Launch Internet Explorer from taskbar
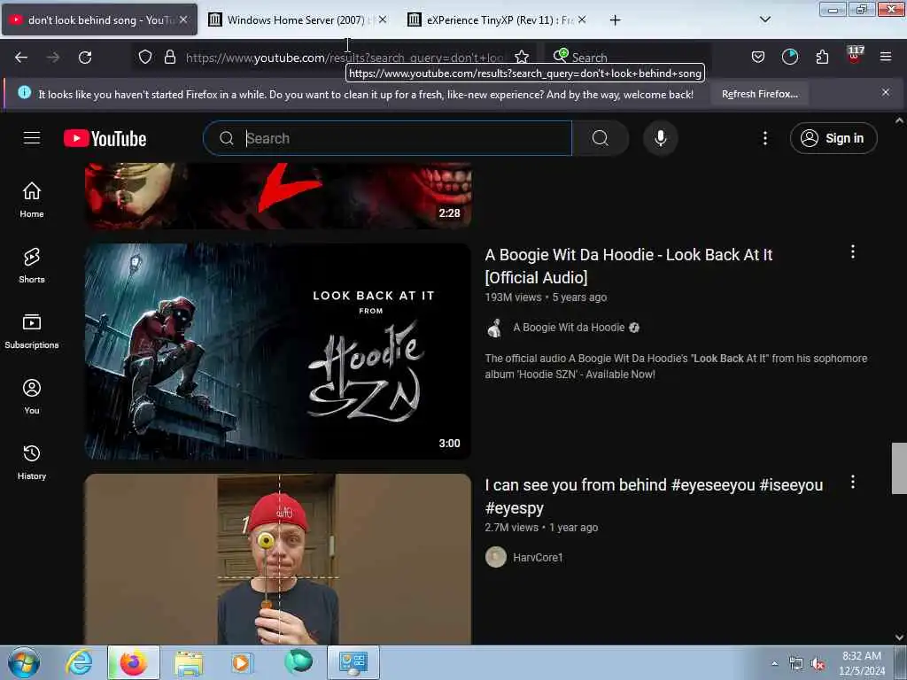907x680 pixels. point(79,662)
